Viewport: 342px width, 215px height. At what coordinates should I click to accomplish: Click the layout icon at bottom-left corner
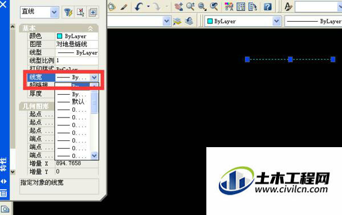click(x=5, y=209)
